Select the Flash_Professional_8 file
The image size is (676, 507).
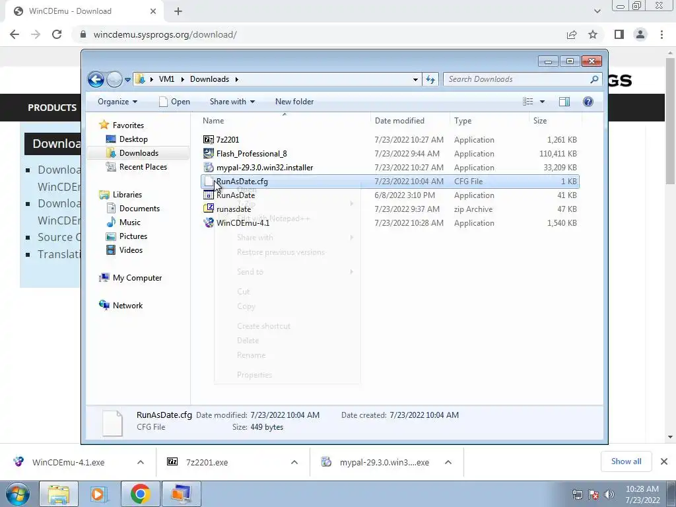click(390, 153)
